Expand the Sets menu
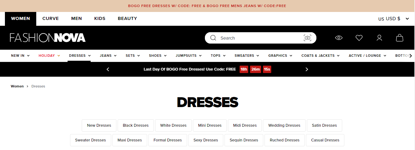 click(133, 56)
